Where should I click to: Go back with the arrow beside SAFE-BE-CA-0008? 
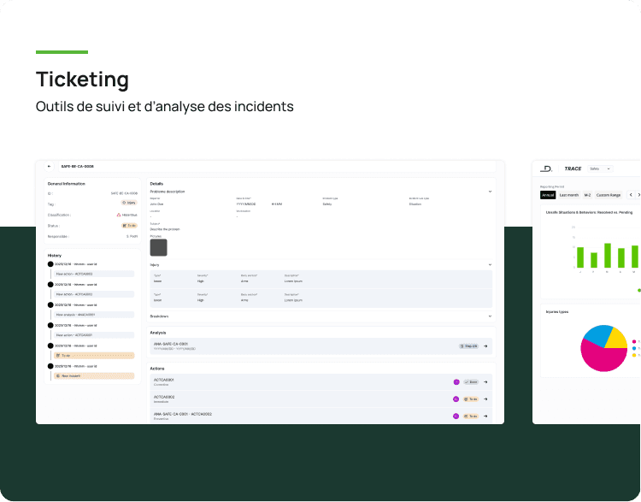click(x=49, y=167)
